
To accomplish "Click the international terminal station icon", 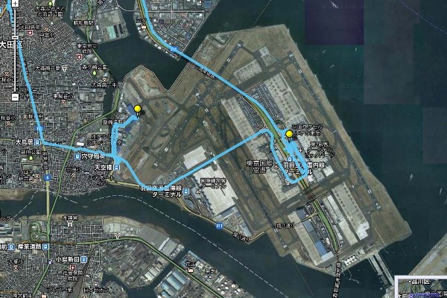I will 186,191.
